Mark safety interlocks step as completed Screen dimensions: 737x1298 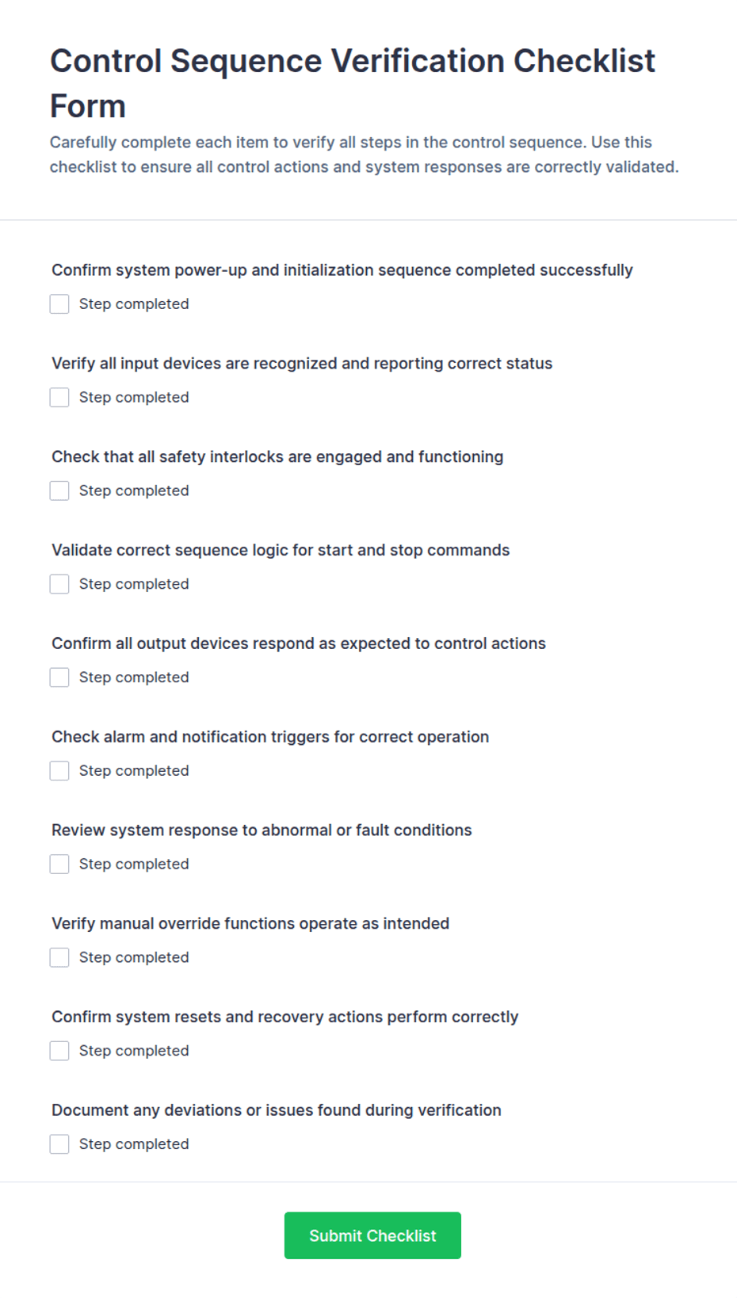pos(59,491)
